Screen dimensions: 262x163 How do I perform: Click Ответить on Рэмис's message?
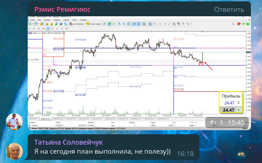tap(229, 10)
